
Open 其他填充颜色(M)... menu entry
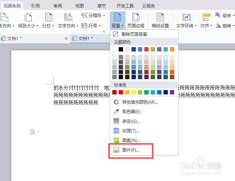click(x=144, y=102)
